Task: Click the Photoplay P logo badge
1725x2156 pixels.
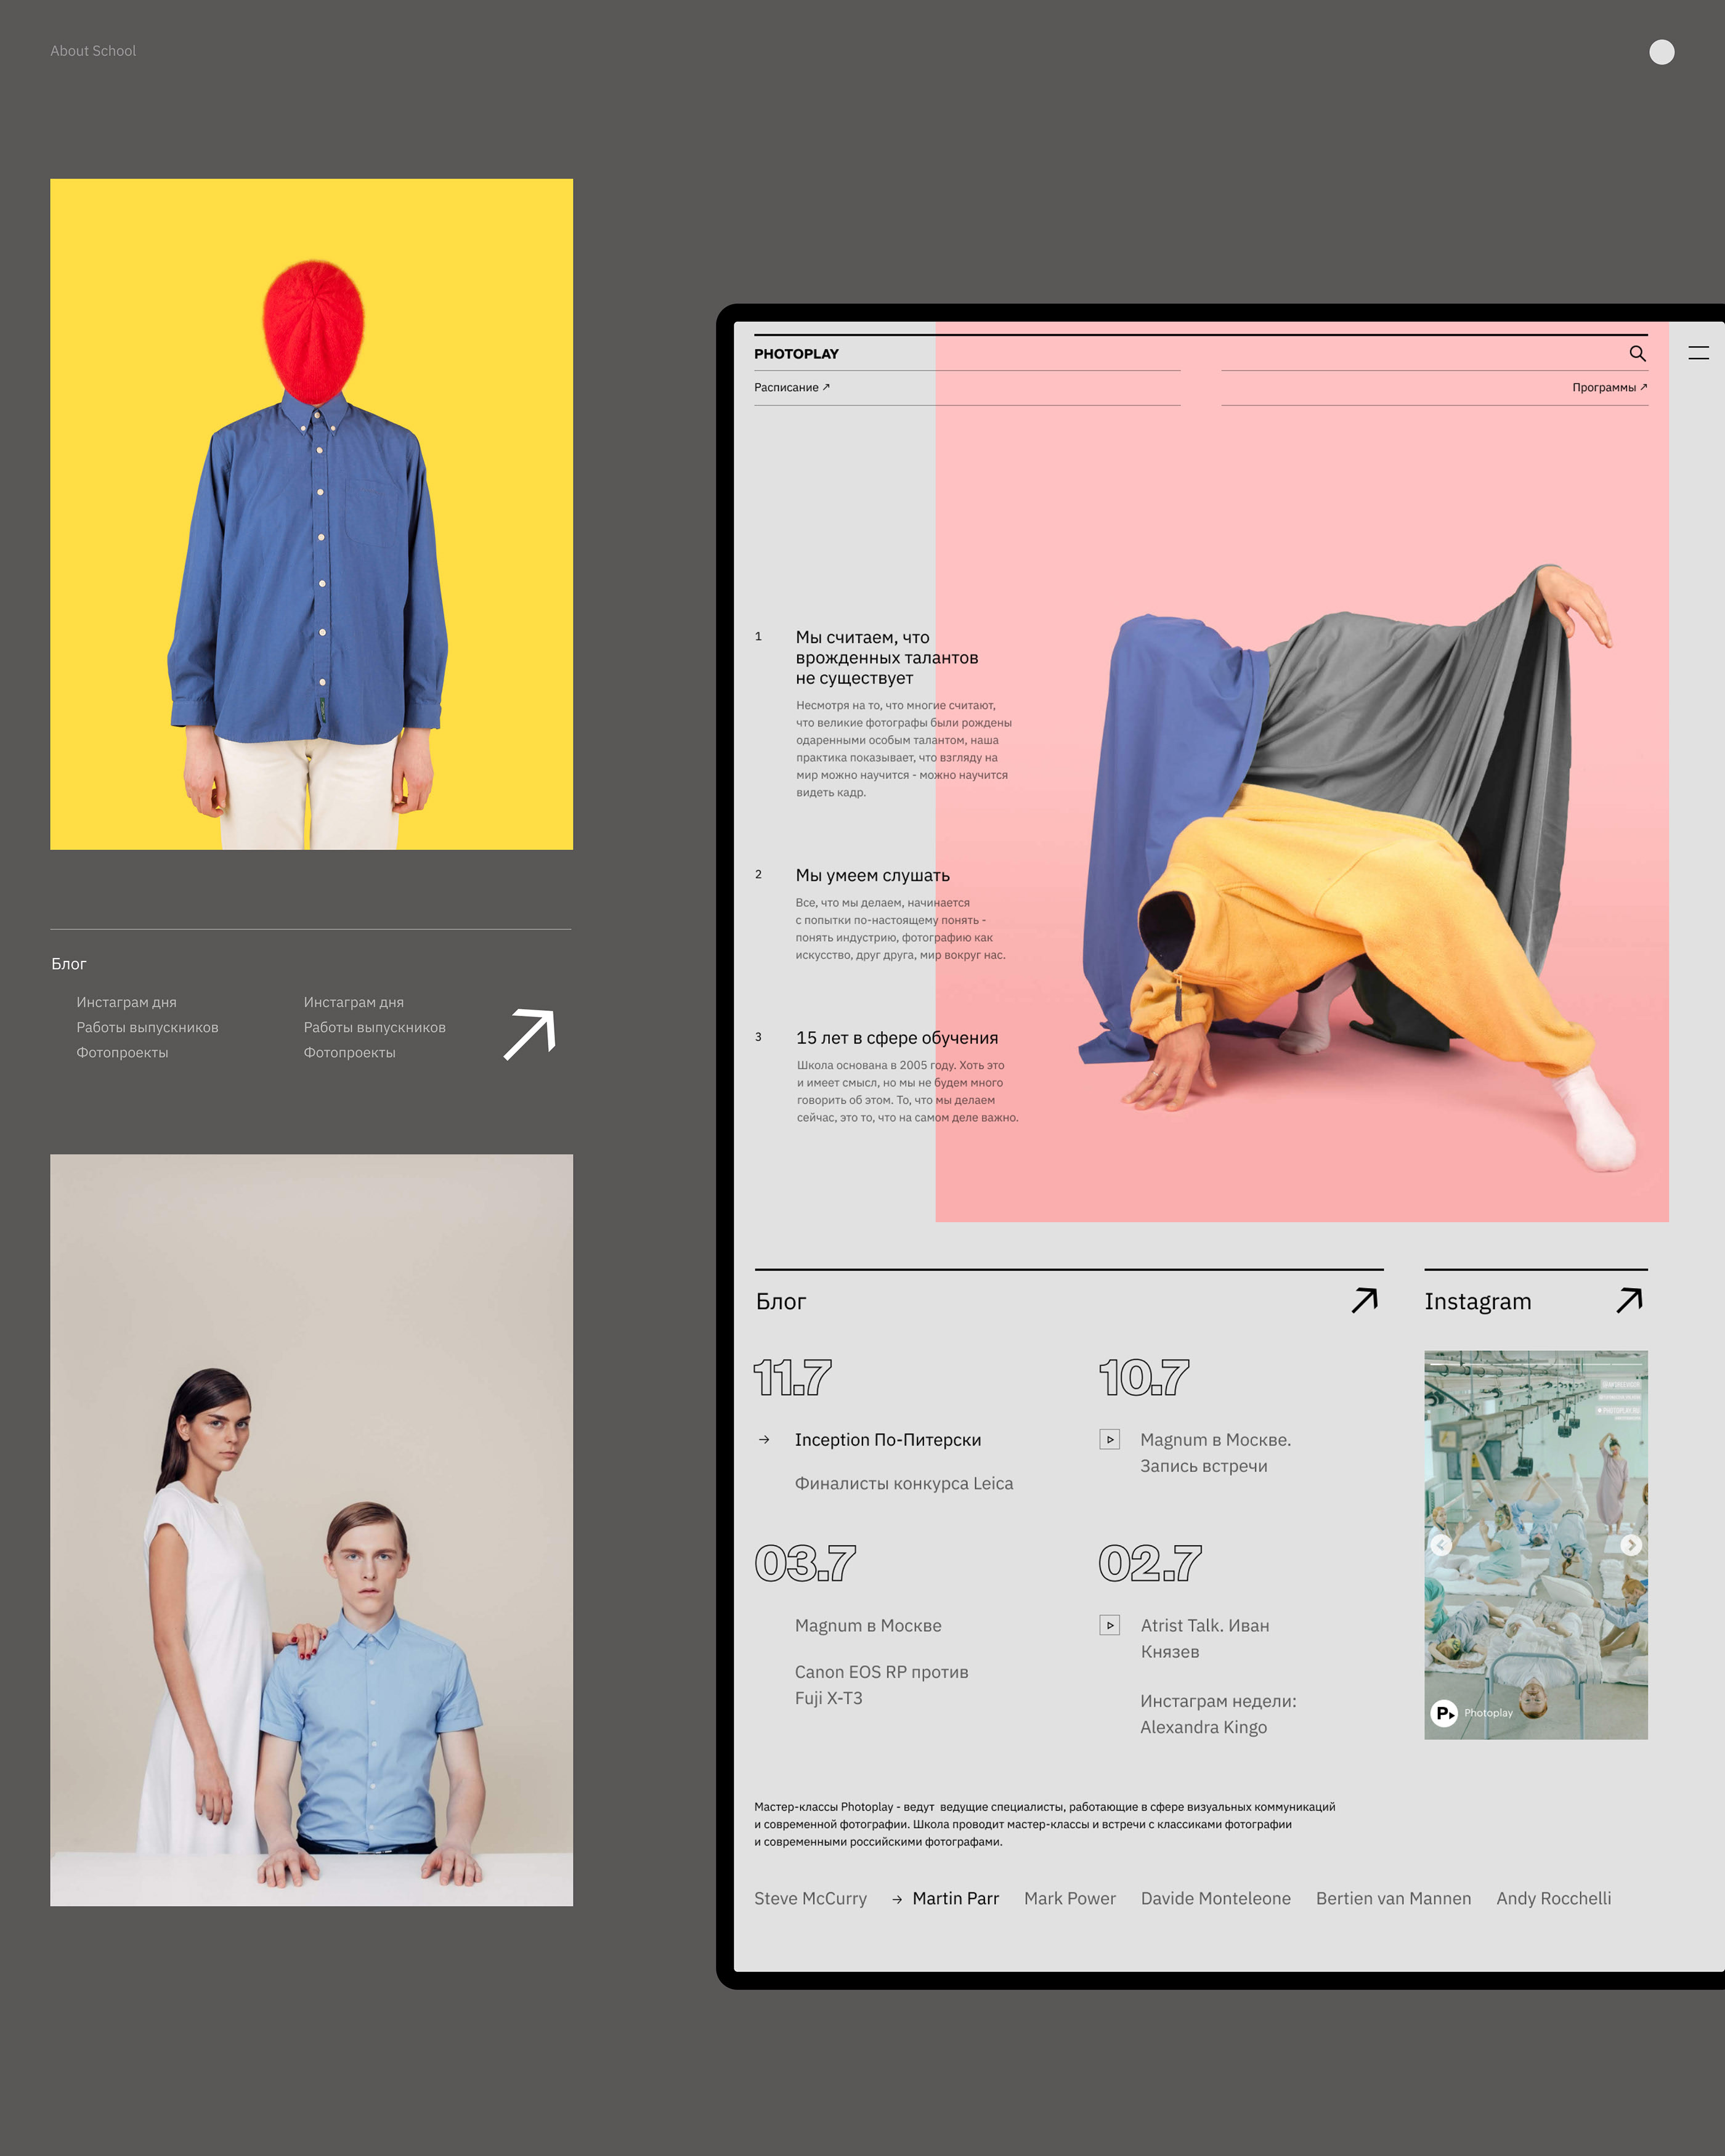Action: (1444, 1713)
